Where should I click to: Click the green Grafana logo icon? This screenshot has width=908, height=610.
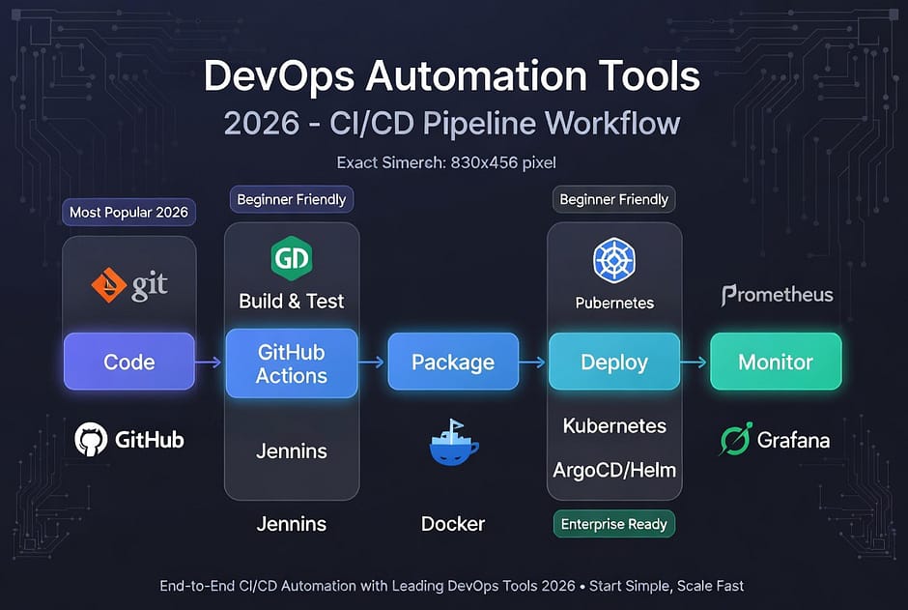point(736,439)
